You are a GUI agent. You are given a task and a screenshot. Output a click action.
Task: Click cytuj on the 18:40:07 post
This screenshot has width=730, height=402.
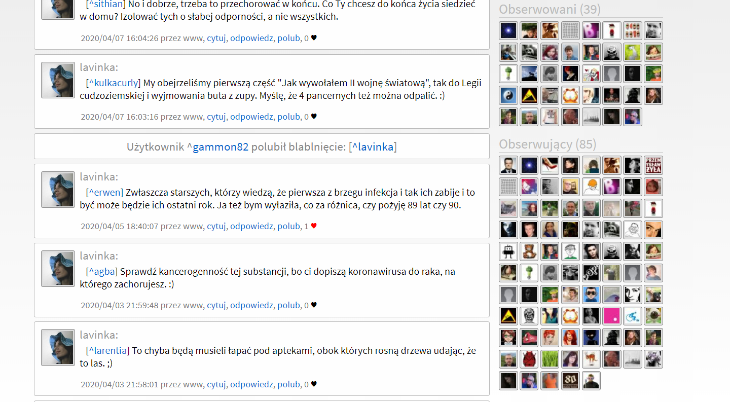pyautogui.click(x=216, y=227)
